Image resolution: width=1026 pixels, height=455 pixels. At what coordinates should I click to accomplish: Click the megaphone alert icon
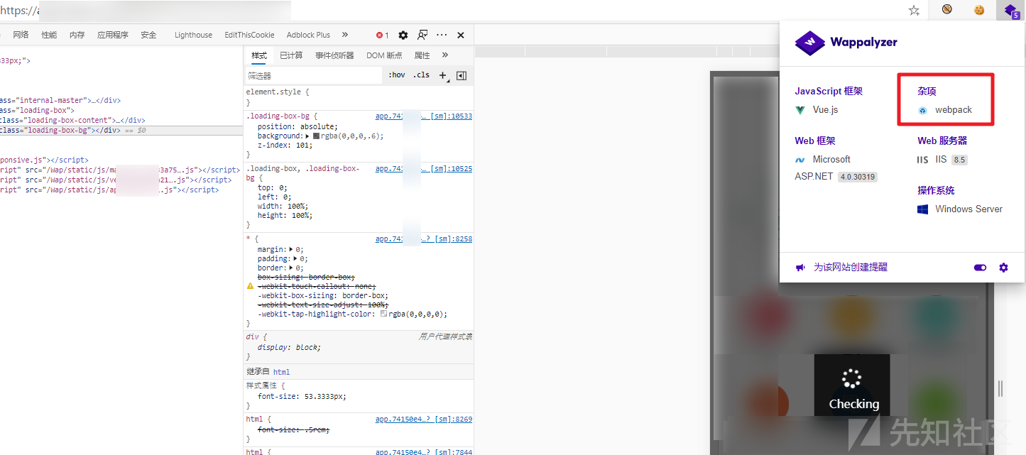click(800, 268)
